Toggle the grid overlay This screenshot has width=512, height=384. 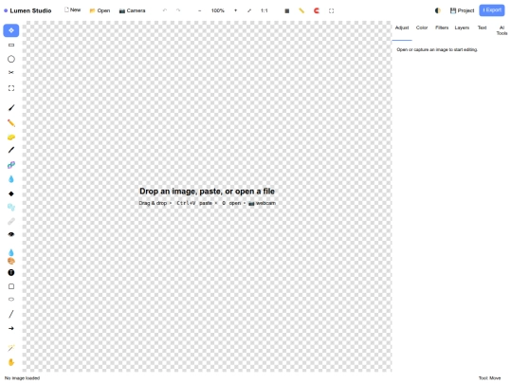[x=287, y=10]
